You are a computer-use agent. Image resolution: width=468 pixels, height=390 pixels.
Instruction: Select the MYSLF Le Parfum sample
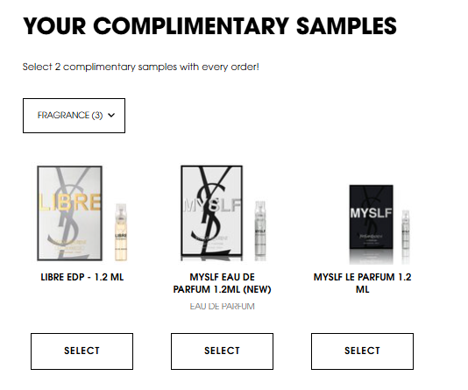point(362,351)
